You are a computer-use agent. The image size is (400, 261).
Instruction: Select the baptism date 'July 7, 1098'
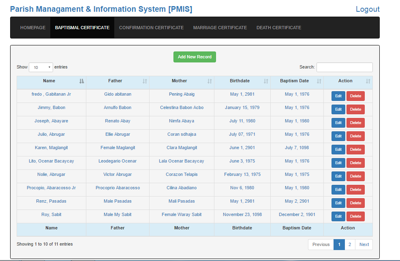point(297,148)
